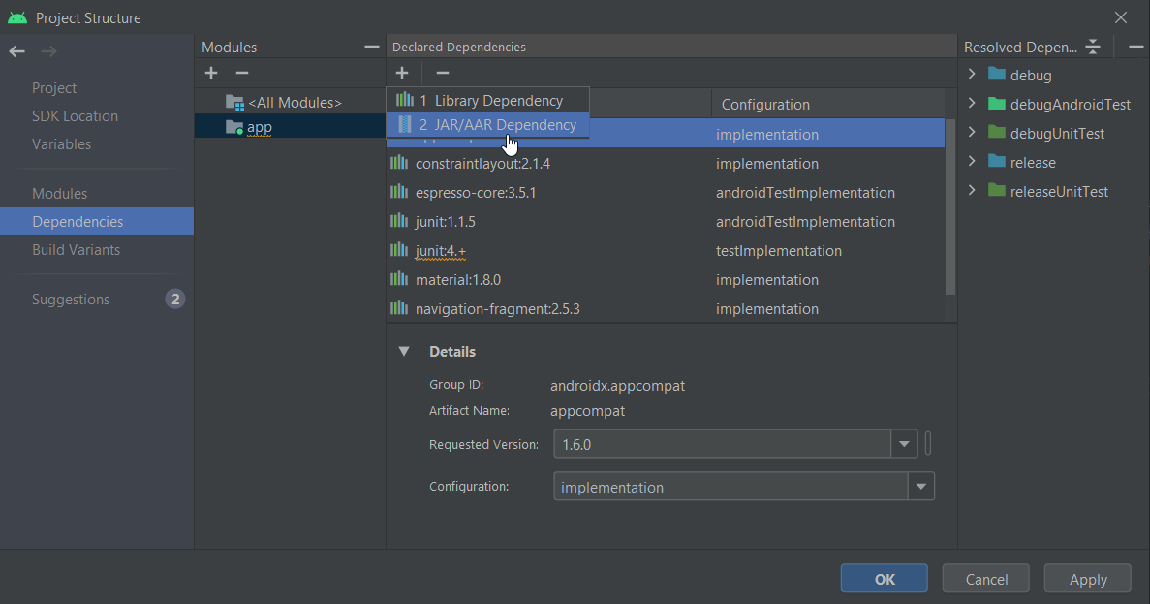Open the Configuration dropdown
This screenshot has height=604, width=1150.
click(x=920, y=487)
